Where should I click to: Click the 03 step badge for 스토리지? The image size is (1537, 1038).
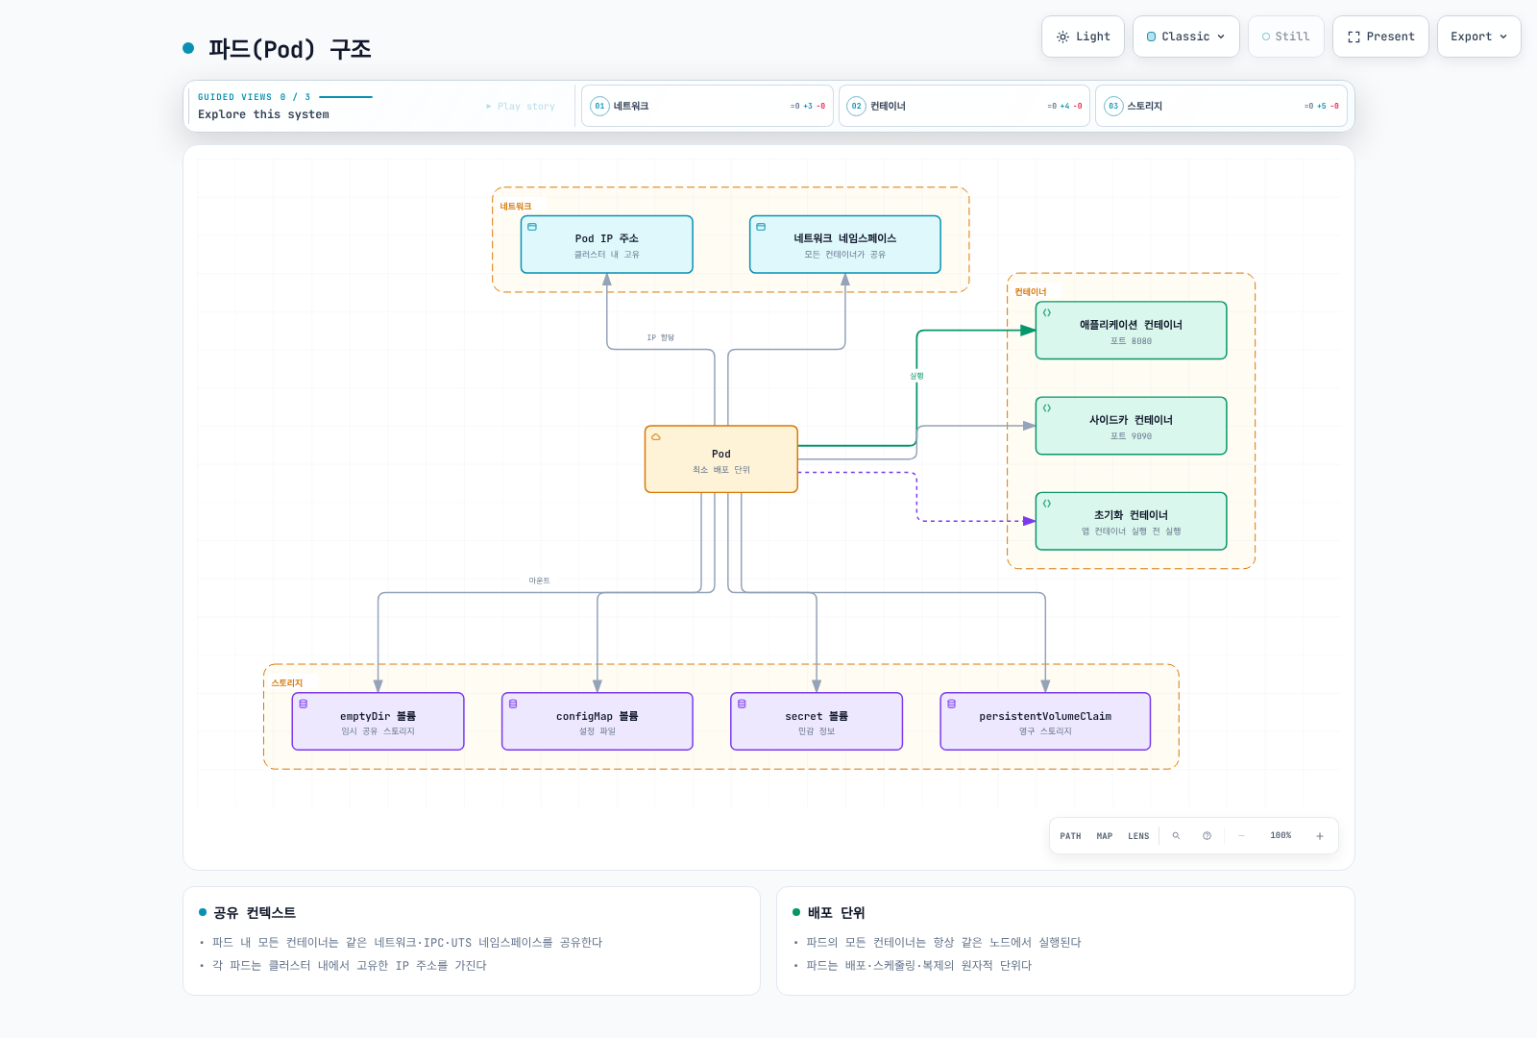[x=1113, y=106]
